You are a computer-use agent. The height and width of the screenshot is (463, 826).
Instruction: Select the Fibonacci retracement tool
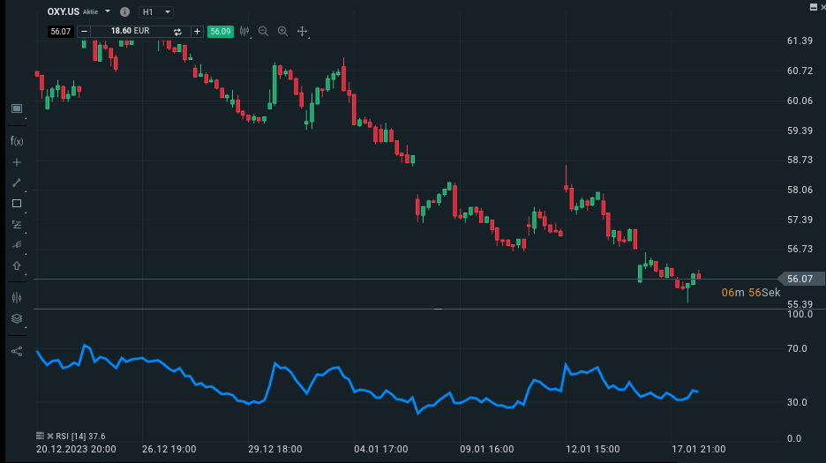[17, 224]
